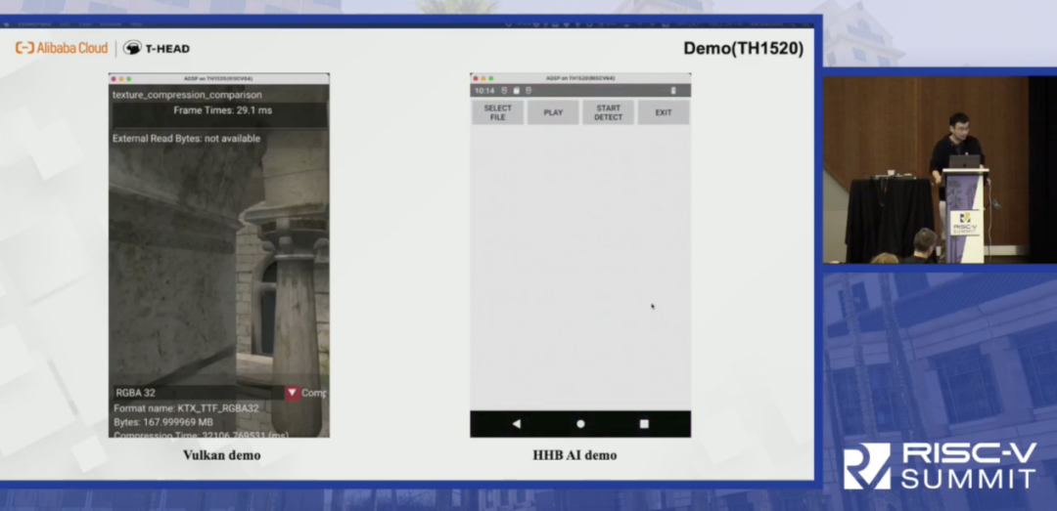This screenshot has width=1057, height=511.
Task: Tap the SELECT FILE button in HHB AI demo
Action: 497,112
